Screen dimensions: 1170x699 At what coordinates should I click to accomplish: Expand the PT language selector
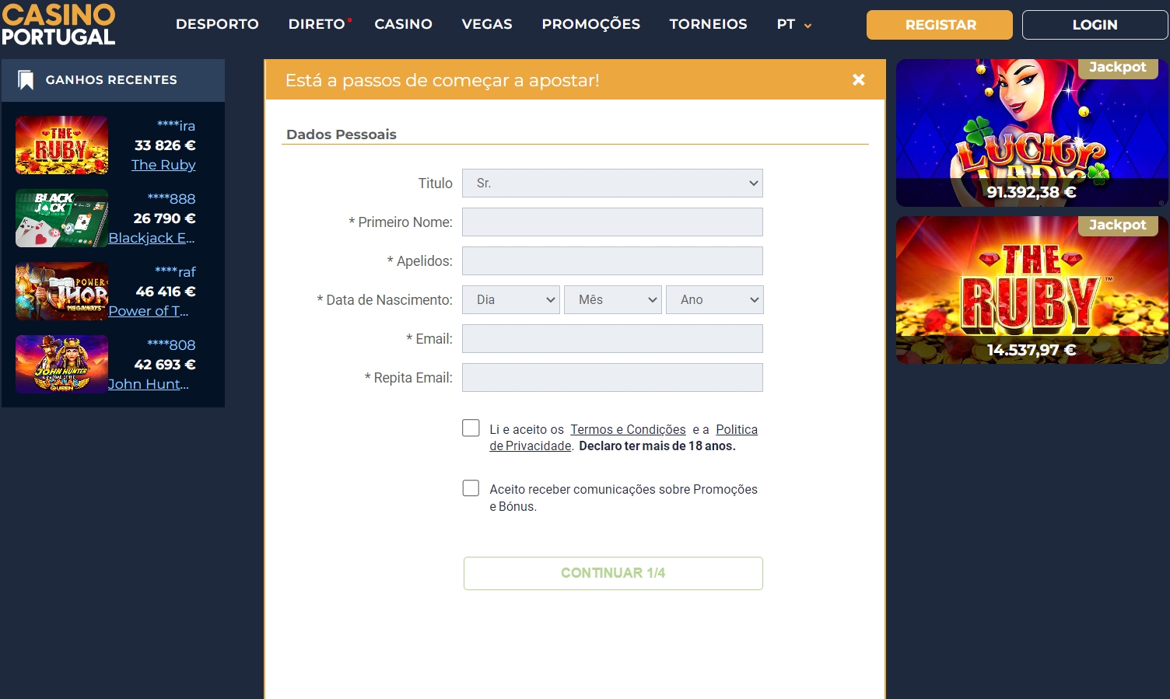(794, 24)
